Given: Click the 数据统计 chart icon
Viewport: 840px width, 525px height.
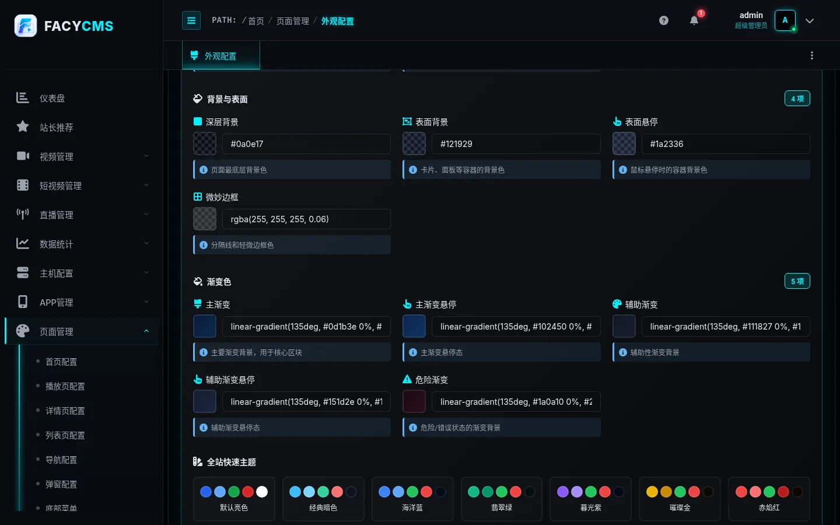Looking at the screenshot, I should coord(23,243).
